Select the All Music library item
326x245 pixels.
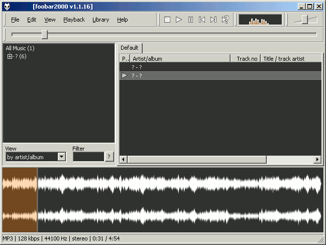coord(20,48)
